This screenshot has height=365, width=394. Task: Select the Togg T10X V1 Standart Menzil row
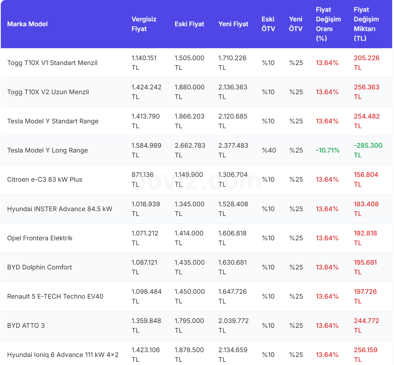point(52,63)
